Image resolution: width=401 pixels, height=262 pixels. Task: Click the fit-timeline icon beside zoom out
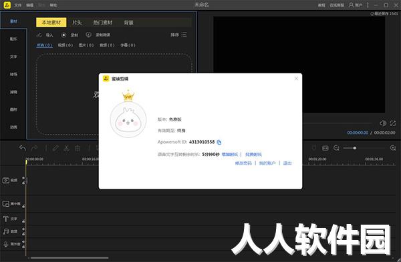click(x=325, y=148)
